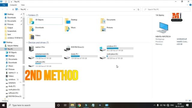Select study (F:) in navigation tree
192x108 pixels.
12,86
